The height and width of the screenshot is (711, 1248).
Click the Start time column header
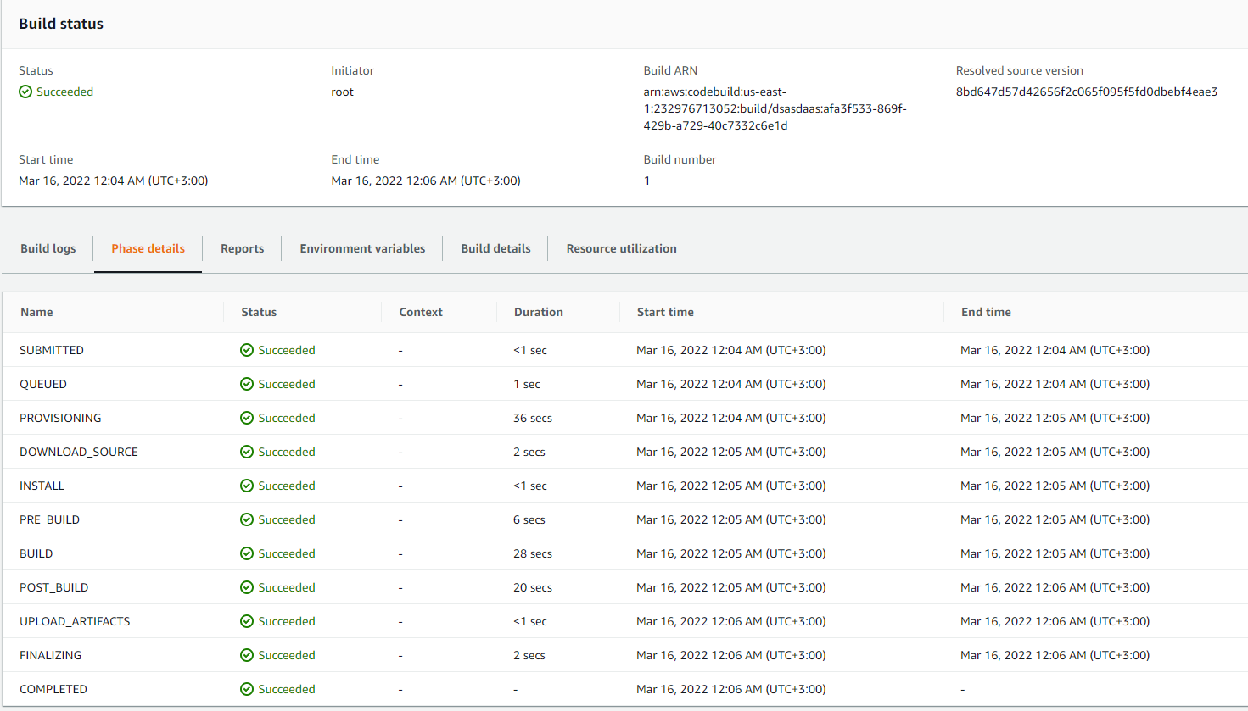(665, 312)
